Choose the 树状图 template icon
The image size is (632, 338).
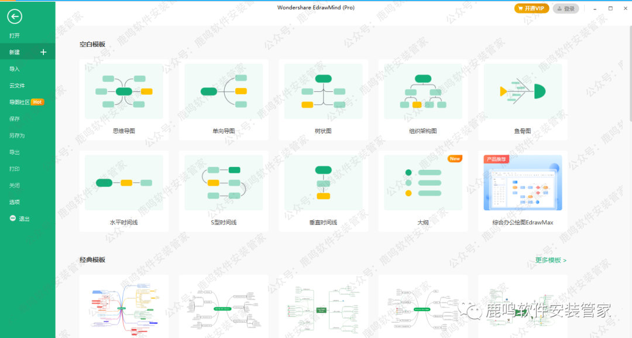coord(323,91)
